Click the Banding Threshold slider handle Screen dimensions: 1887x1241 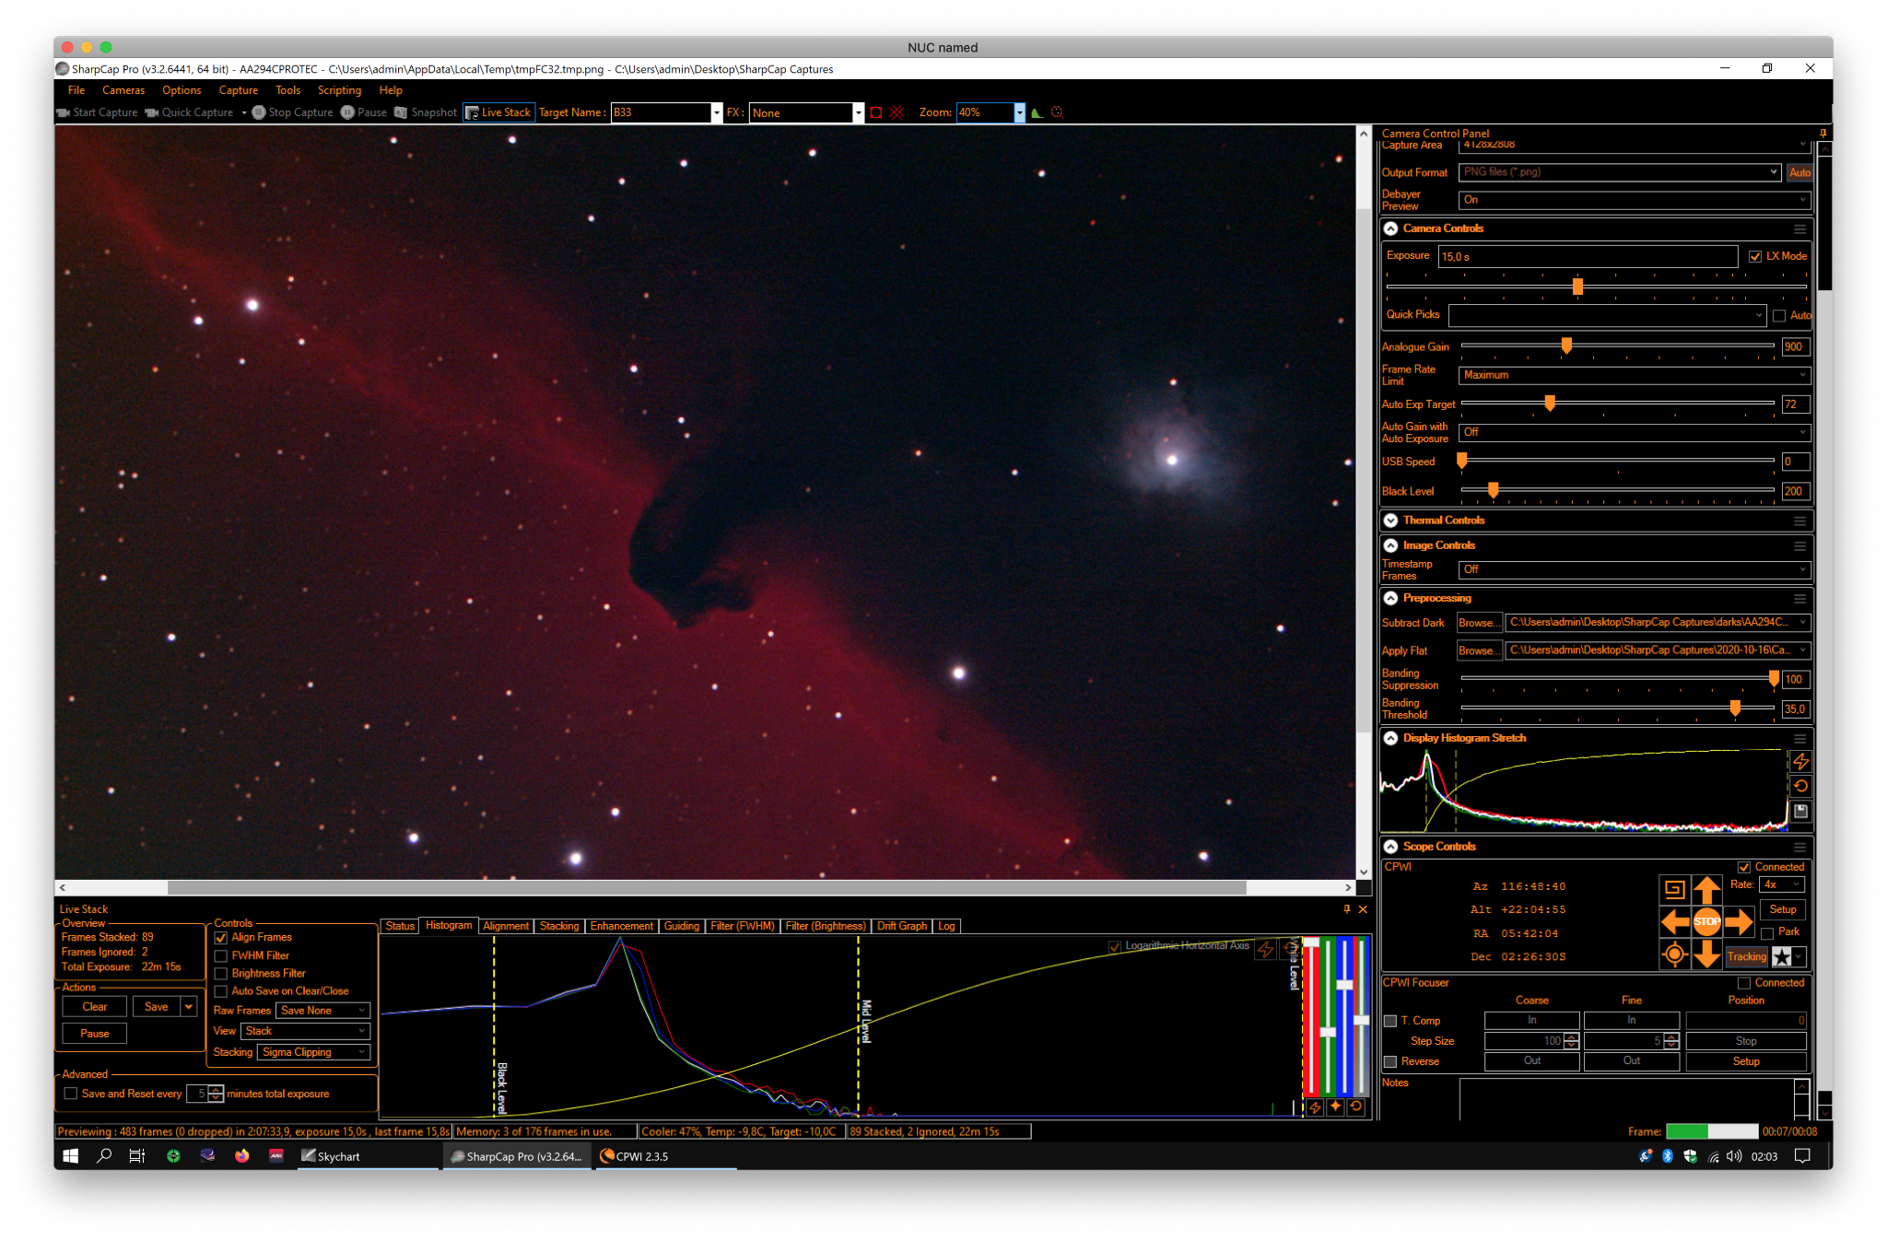coord(1735,708)
